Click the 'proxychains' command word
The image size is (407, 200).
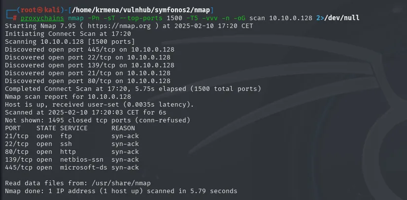[x=42, y=18]
